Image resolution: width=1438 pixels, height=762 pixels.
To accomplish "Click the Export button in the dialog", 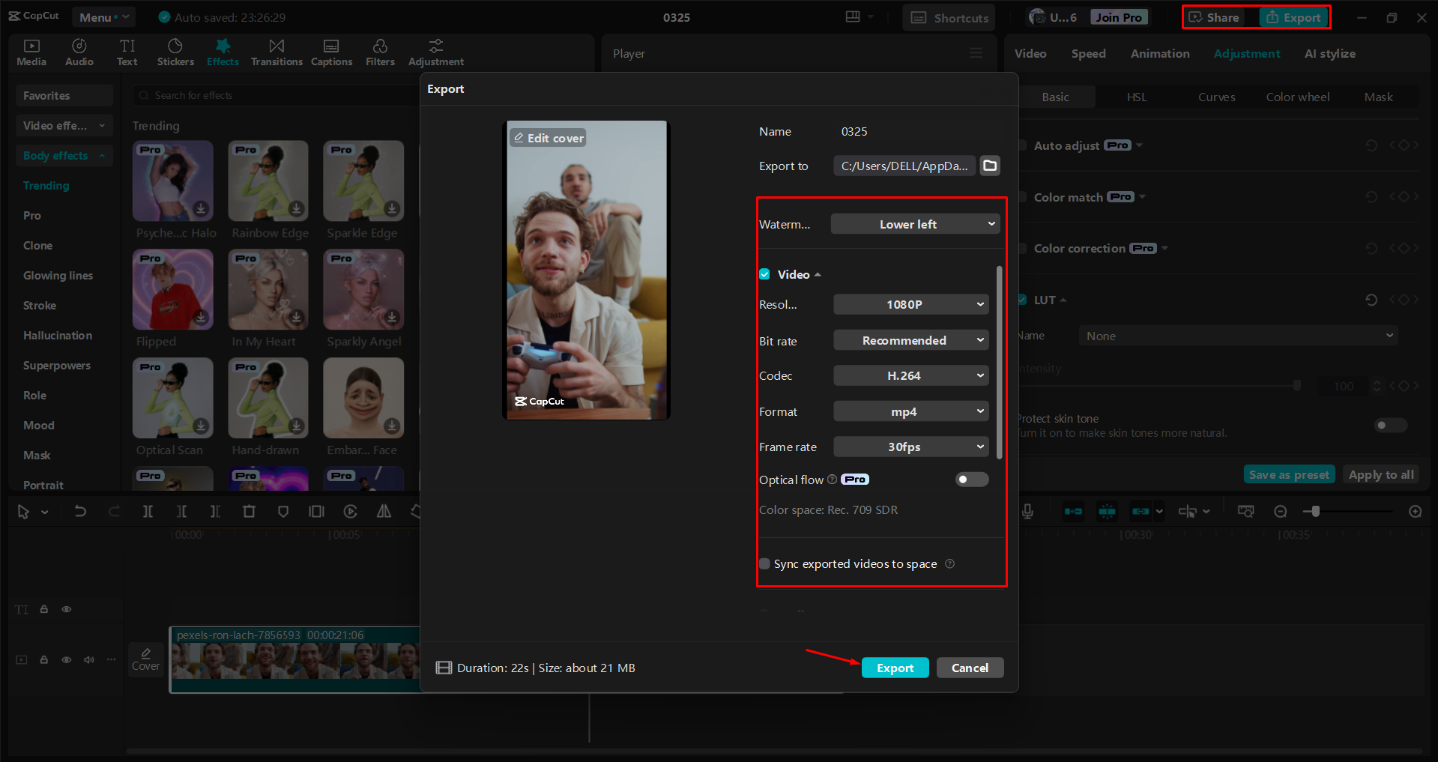I will click(x=895, y=668).
